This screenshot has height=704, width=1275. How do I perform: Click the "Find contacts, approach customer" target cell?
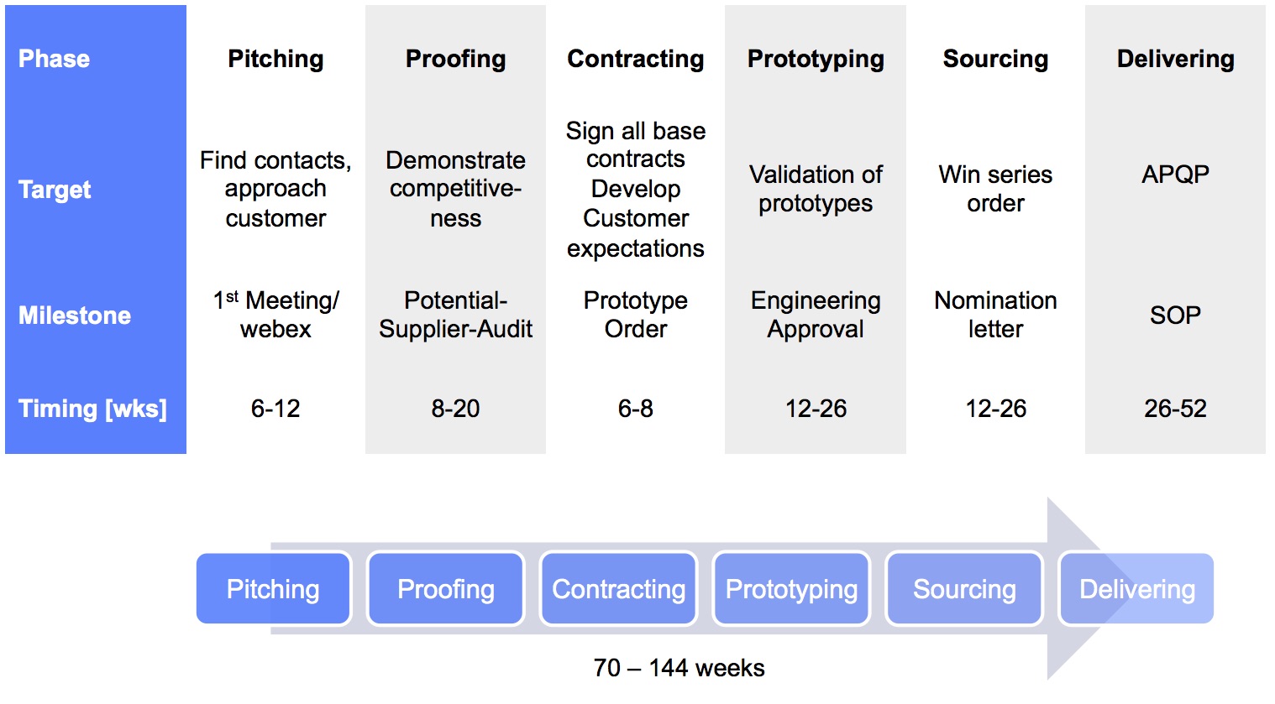[275, 189]
